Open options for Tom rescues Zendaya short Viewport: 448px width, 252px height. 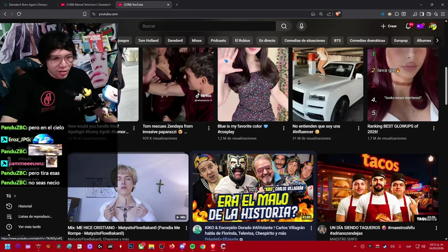[209, 128]
